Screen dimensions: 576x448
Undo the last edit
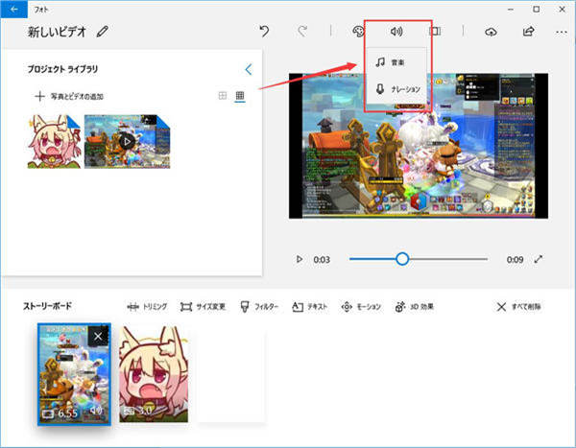pos(264,32)
